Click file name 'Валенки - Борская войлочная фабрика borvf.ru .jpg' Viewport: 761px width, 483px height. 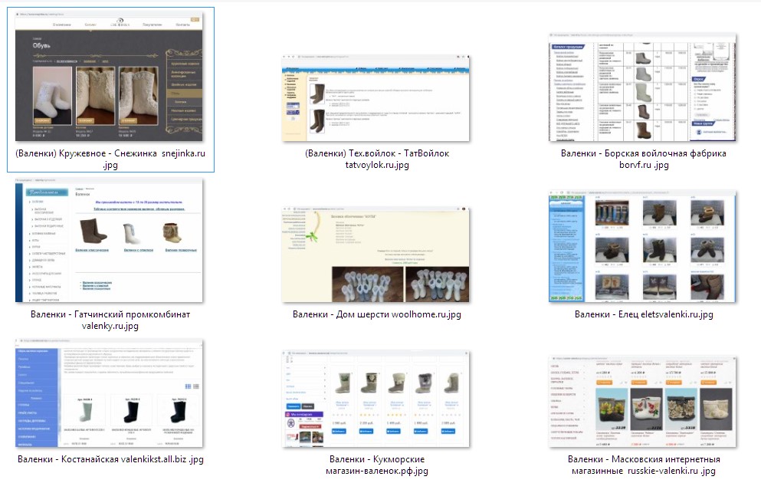tap(644, 159)
